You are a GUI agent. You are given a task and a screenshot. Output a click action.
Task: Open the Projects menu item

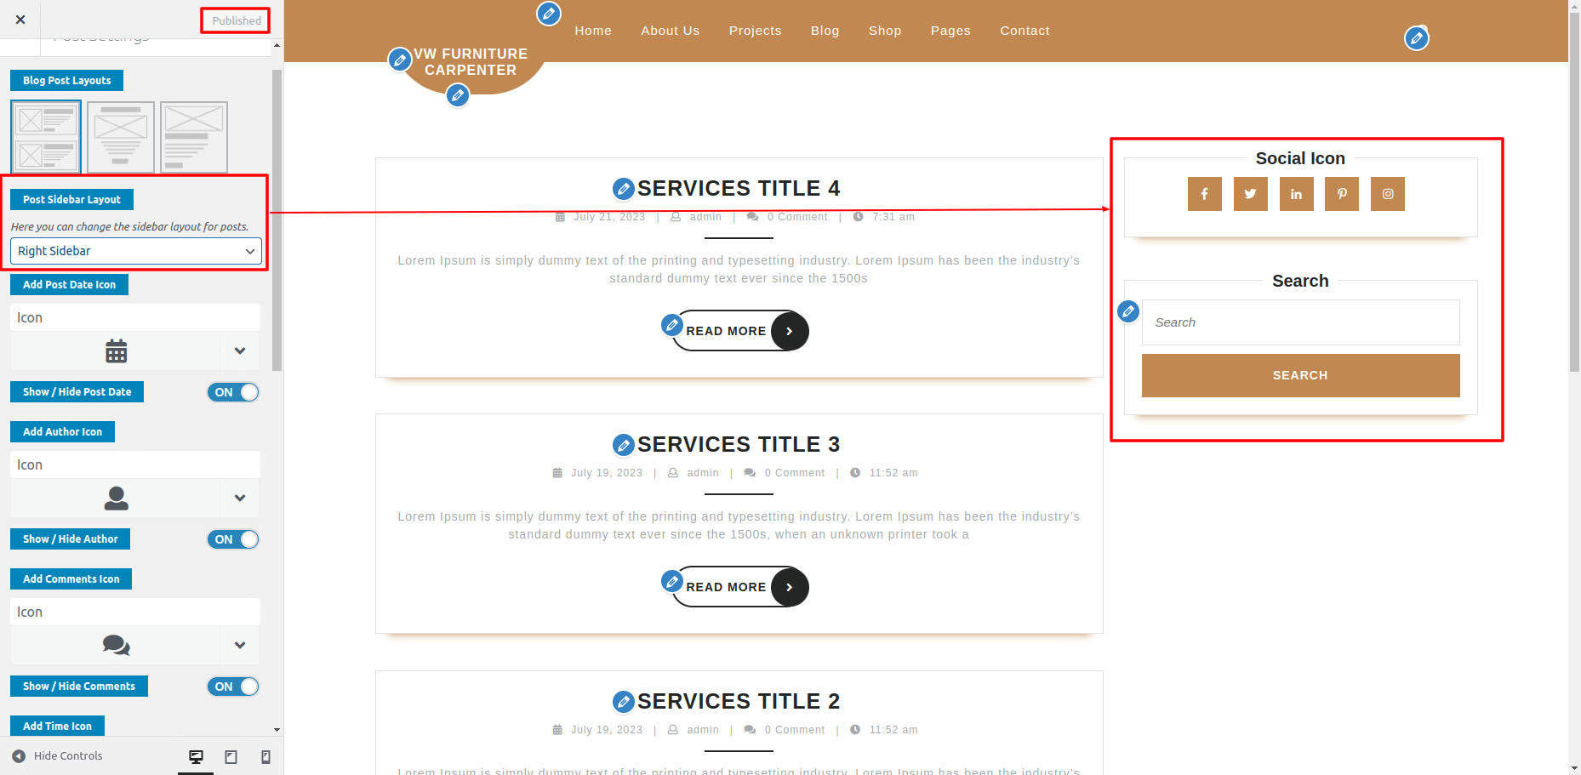click(x=755, y=31)
